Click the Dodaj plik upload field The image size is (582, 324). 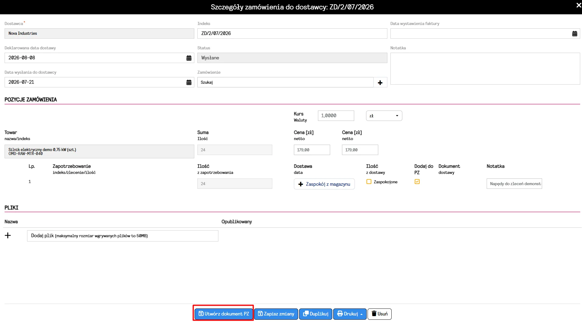coord(123,236)
